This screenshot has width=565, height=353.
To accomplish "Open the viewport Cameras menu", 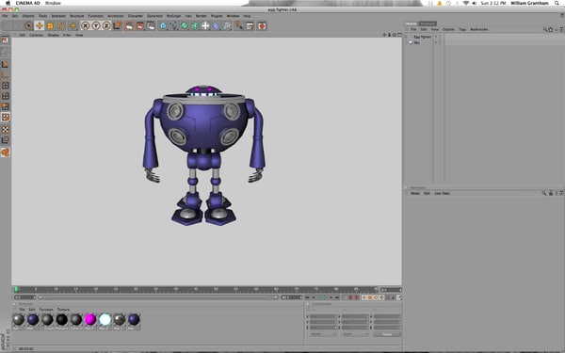I will coord(37,35).
